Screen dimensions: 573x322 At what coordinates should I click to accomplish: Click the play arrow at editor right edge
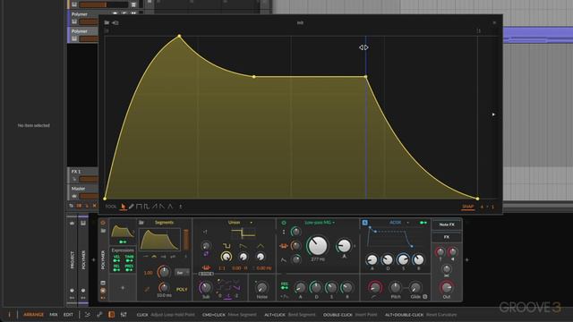[493, 114]
